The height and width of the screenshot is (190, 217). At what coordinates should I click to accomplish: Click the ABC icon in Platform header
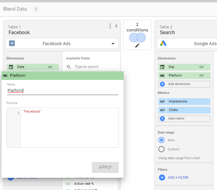click(x=5, y=76)
